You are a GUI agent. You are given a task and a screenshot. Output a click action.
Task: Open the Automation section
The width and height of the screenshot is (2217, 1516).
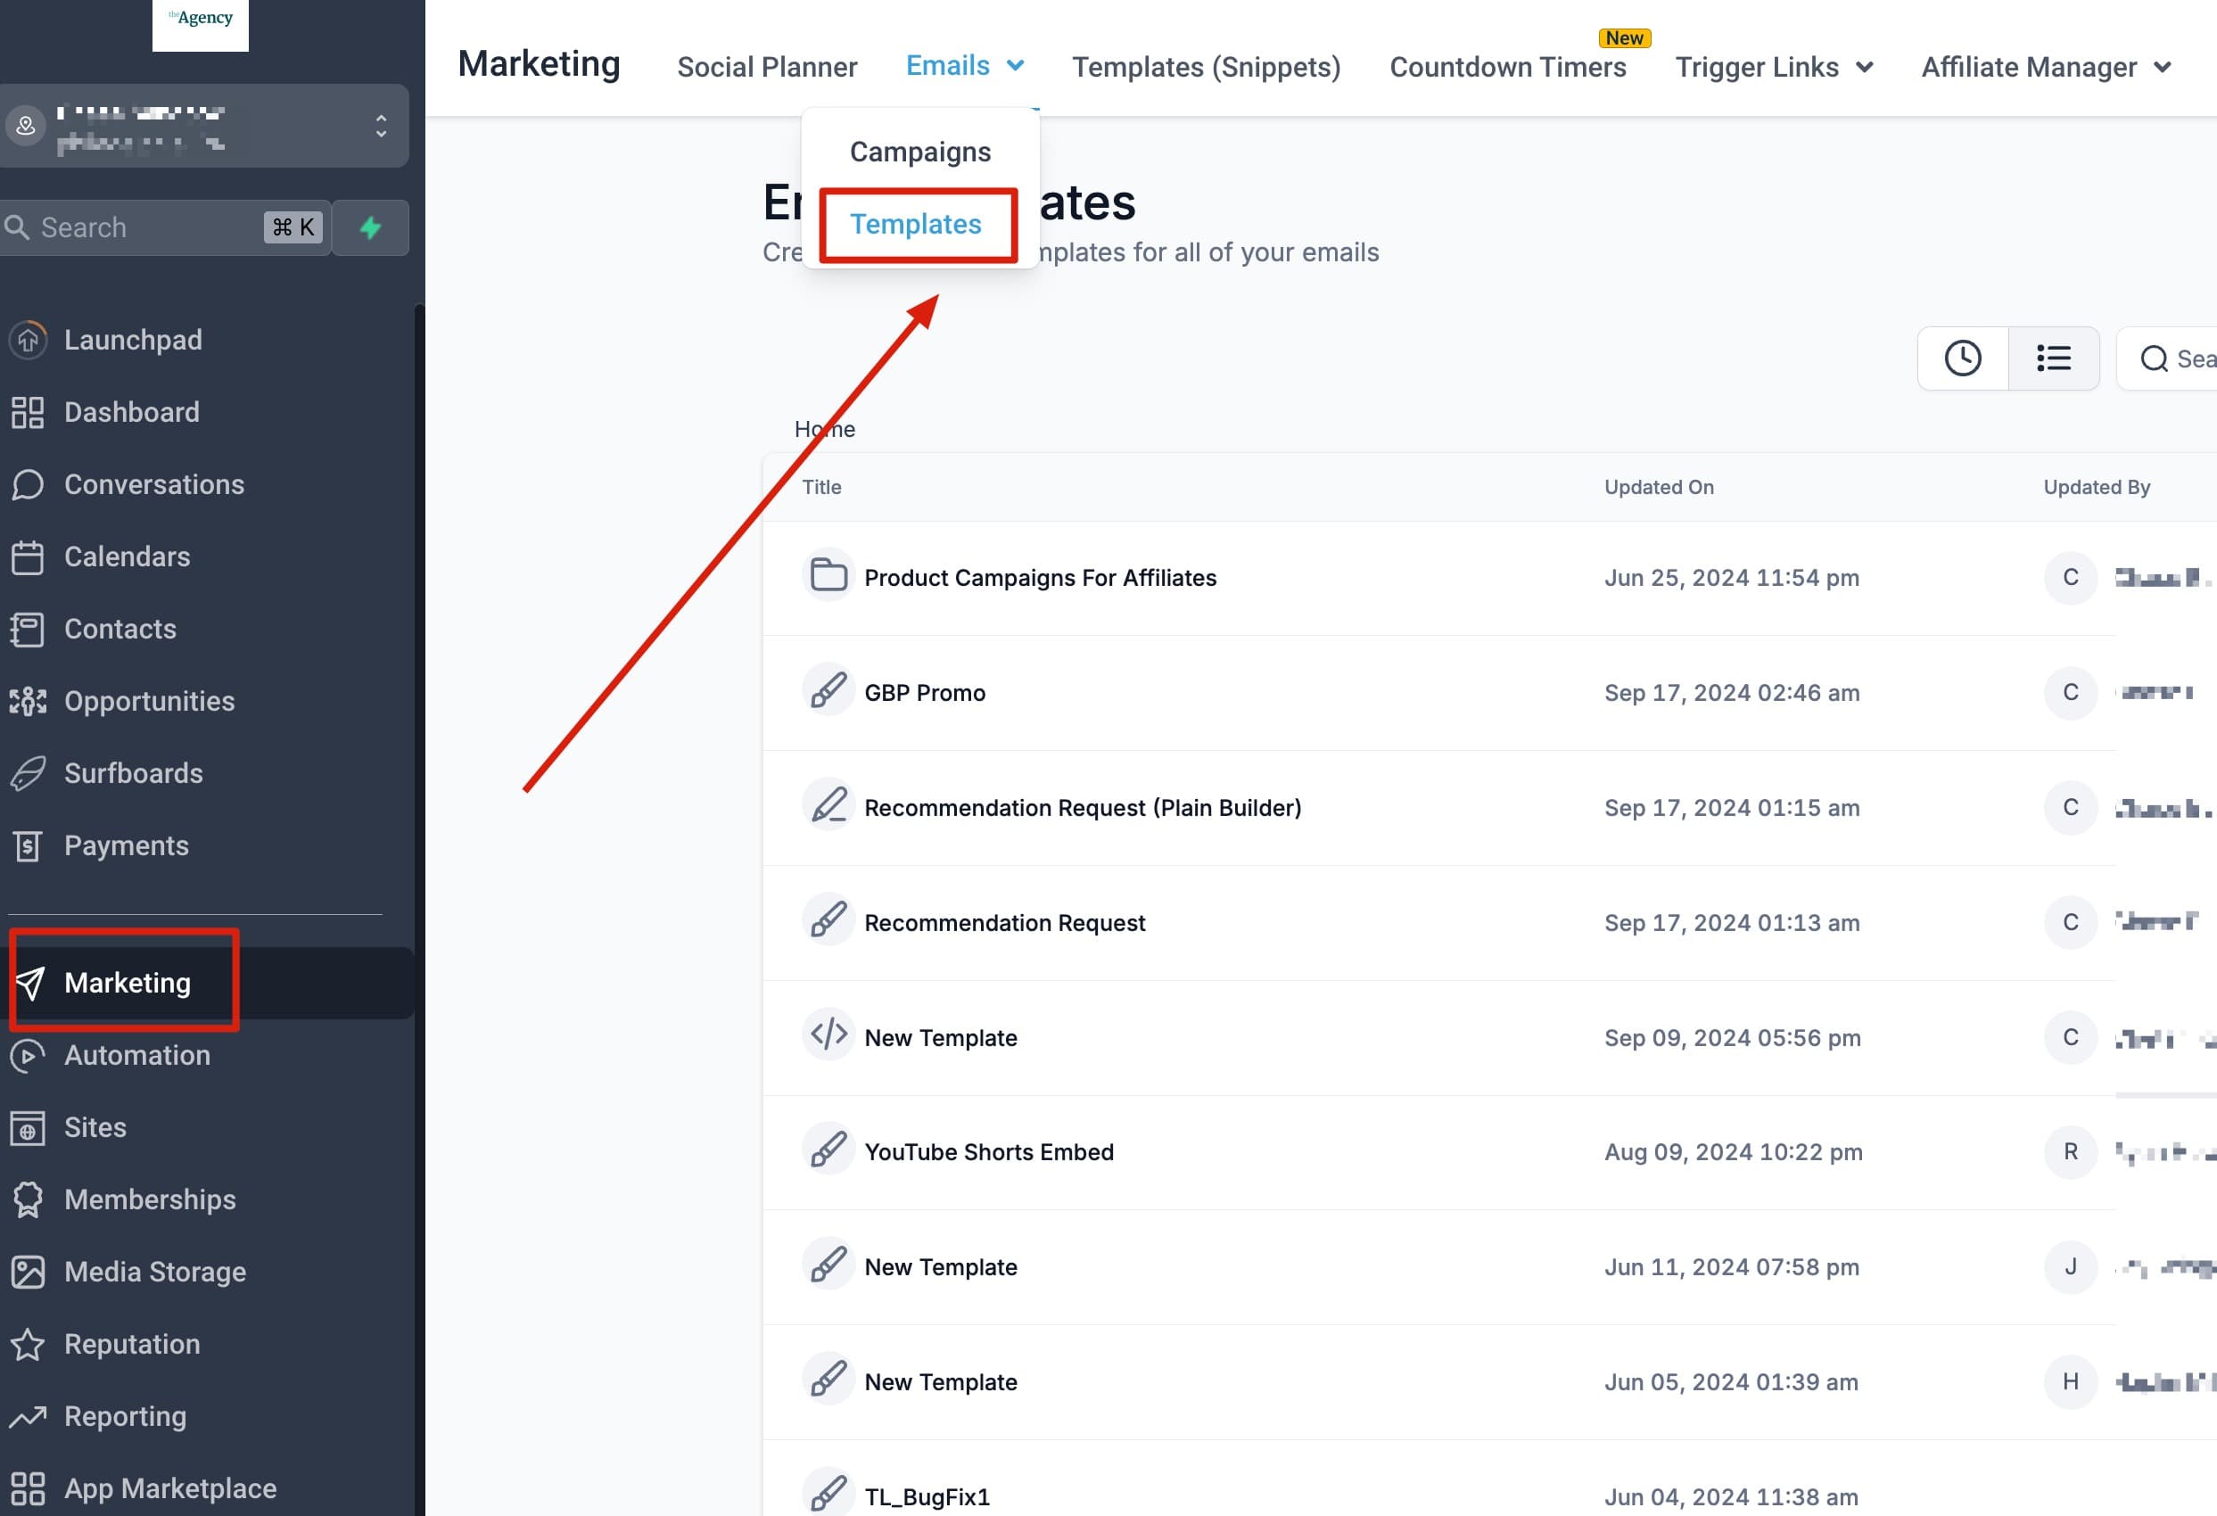[137, 1055]
